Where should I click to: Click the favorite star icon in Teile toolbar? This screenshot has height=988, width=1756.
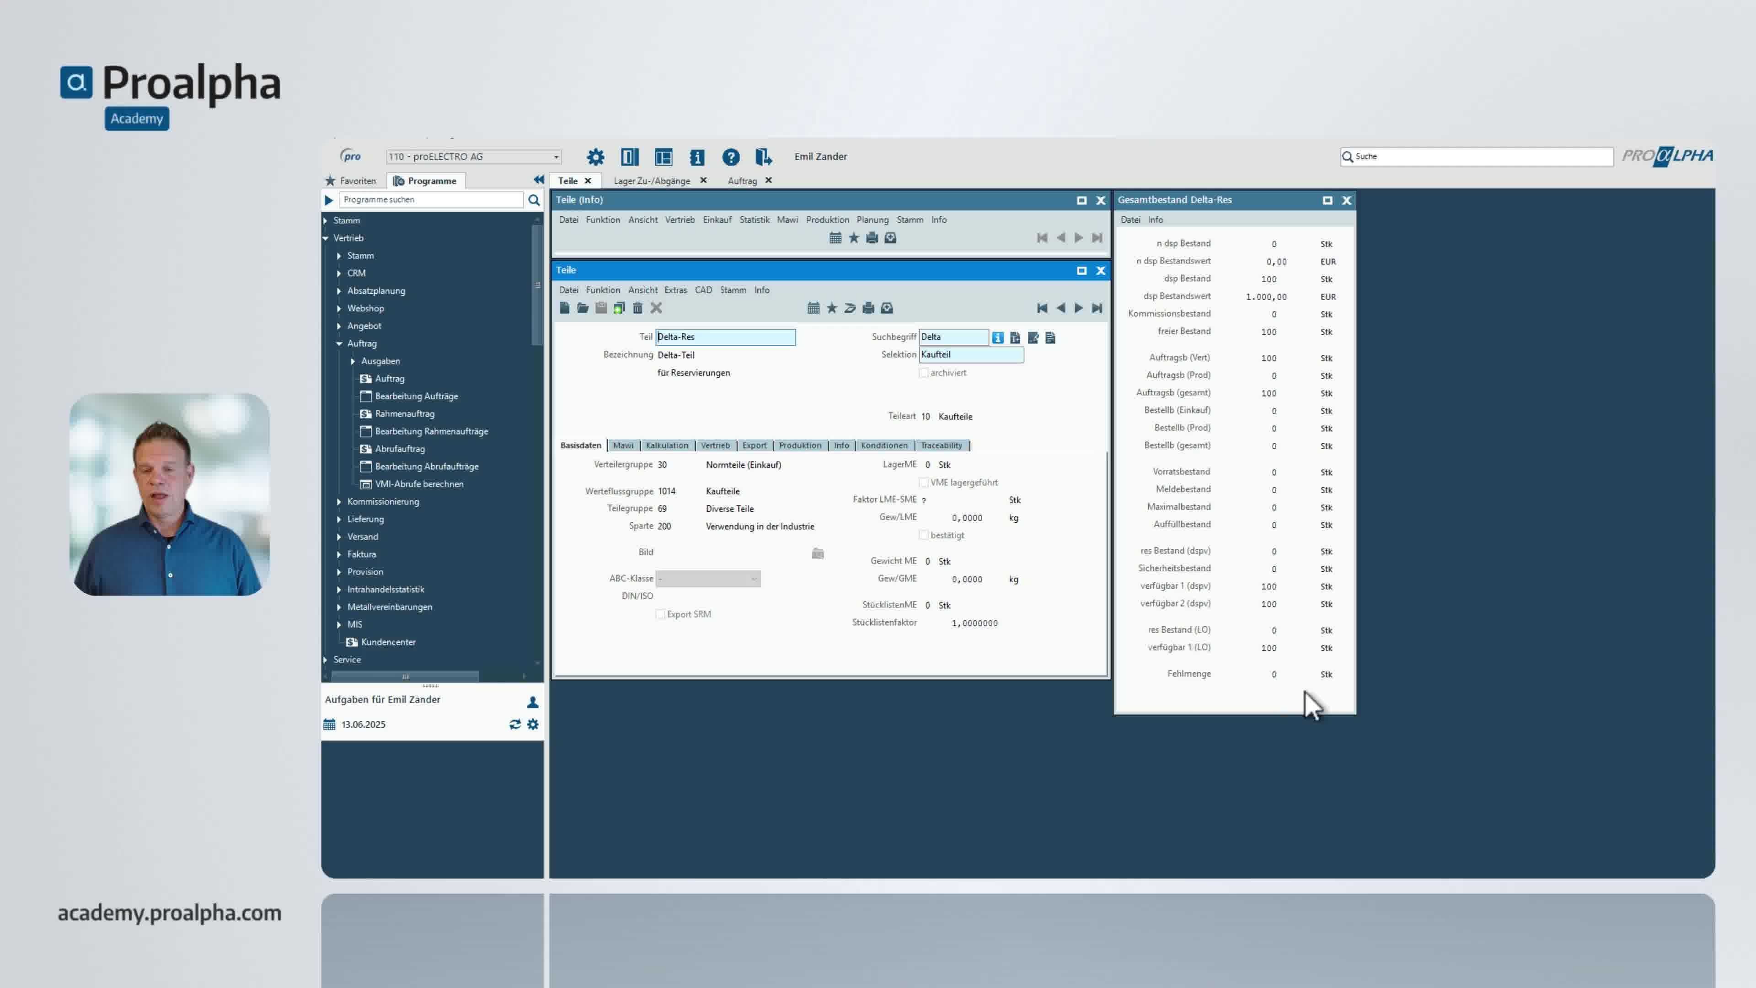pos(832,308)
